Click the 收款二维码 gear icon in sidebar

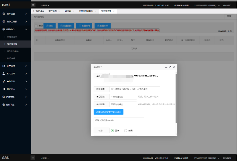pyautogui.click(x=4, y=22)
